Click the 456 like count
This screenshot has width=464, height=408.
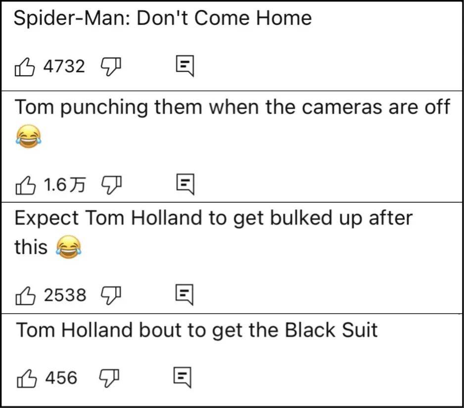click(x=61, y=378)
